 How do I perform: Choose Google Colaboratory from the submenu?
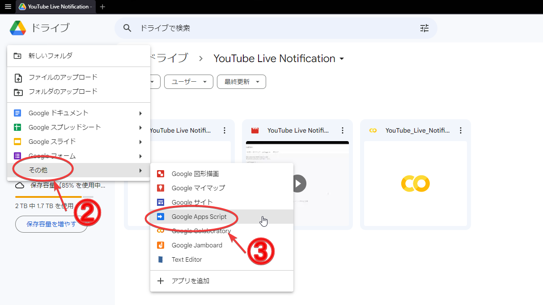[201, 231]
